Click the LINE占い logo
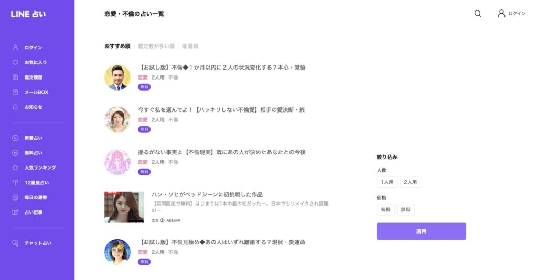Viewport: 537px width, 280px height. click(x=28, y=14)
